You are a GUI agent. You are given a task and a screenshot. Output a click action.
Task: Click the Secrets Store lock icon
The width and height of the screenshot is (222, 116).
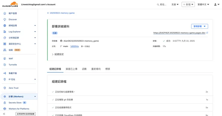point(5,103)
